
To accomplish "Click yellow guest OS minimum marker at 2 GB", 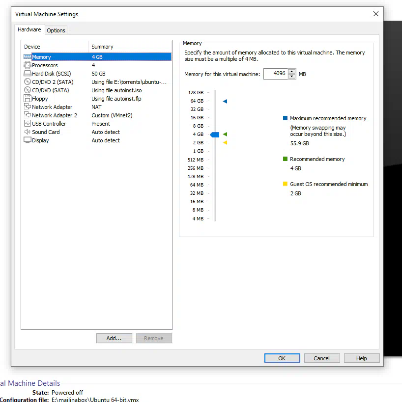I will (225, 142).
